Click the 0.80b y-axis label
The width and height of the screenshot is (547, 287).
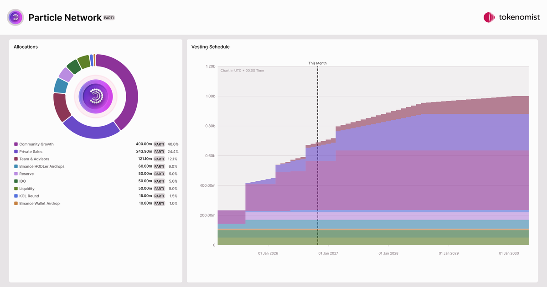210,126
